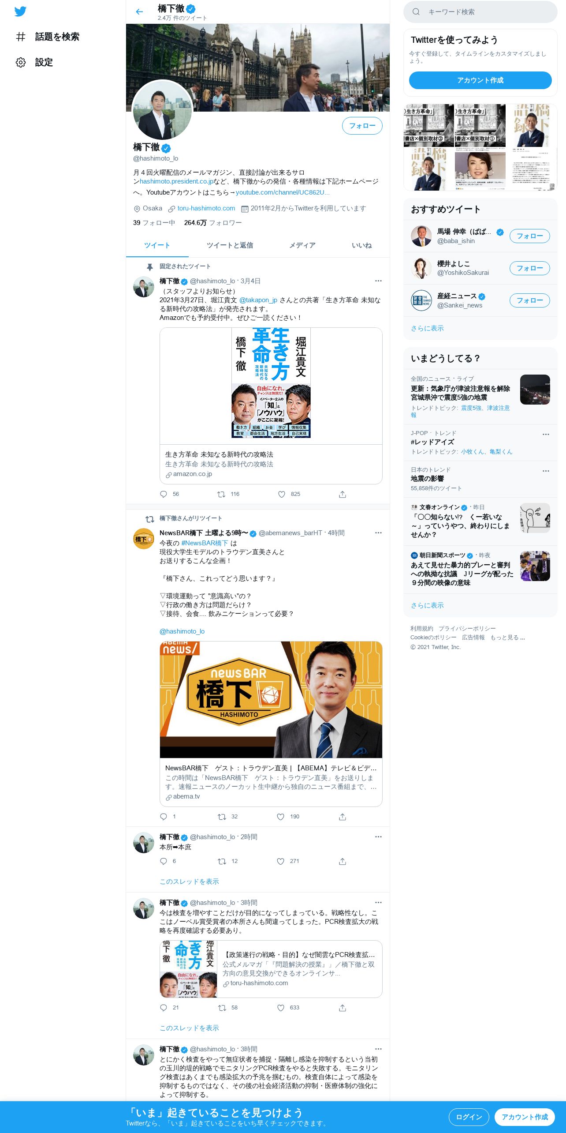The width and height of the screenshot is (566, 1133).
Task: Share the PCR検査拡大 tweet
Action: click(343, 1008)
